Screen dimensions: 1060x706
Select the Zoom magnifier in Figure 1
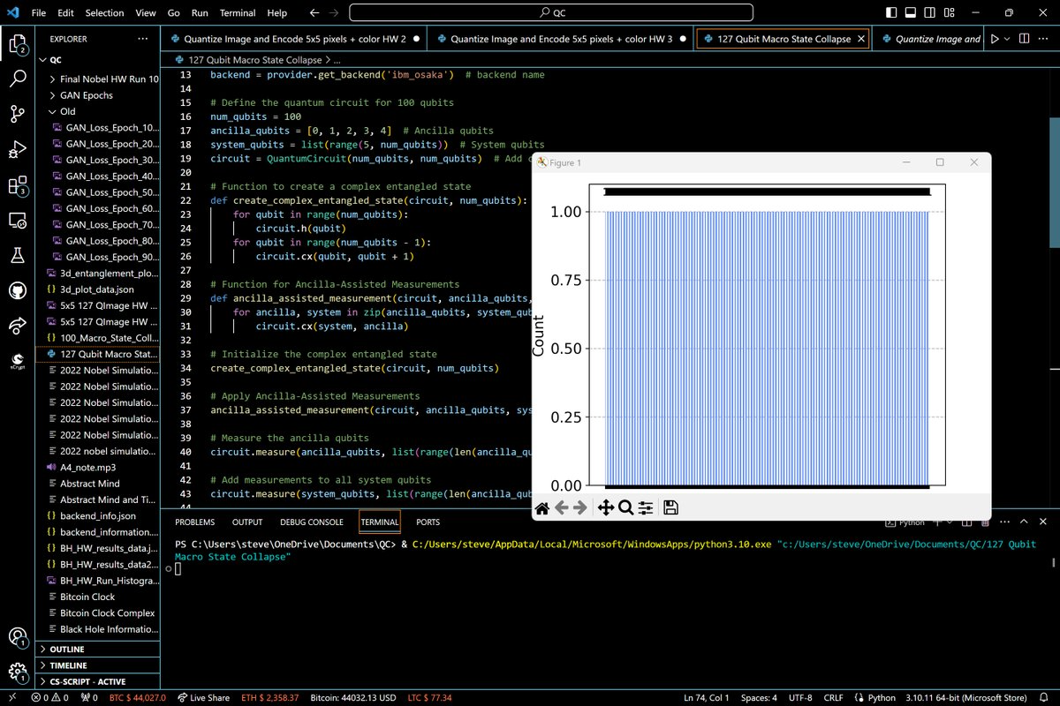pyautogui.click(x=625, y=507)
